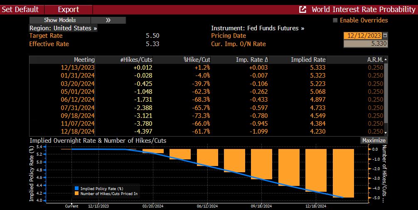Click the Set Default menu item
Screen dimensions: 418x210
(20, 9)
